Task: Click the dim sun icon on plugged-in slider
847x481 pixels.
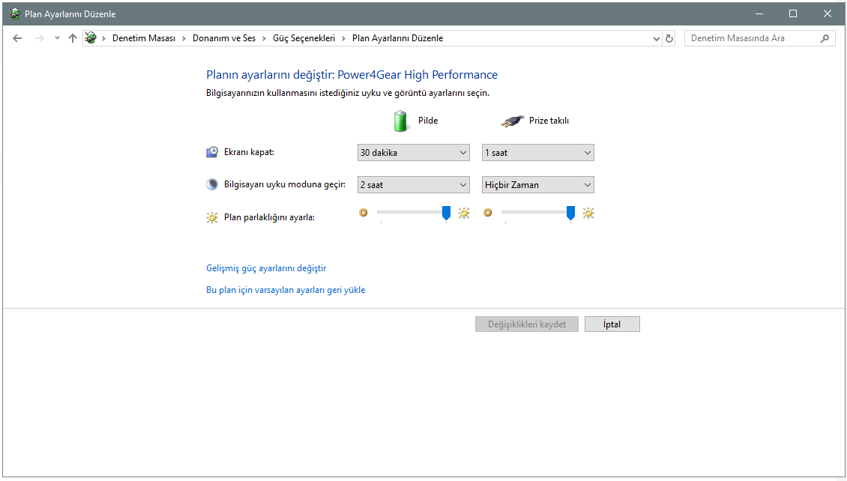Action: 488,213
